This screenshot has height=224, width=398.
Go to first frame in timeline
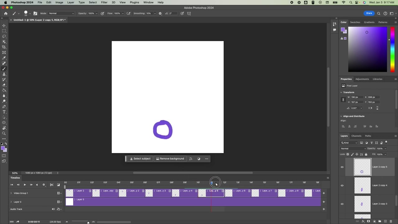12,185
